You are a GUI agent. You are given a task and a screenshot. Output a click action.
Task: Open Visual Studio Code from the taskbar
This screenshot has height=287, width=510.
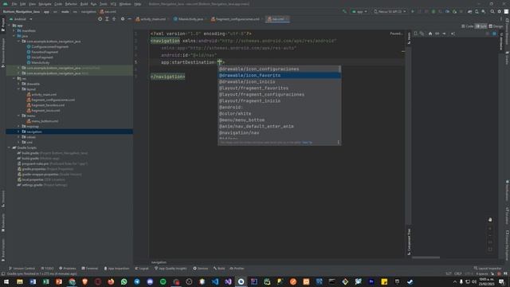click(x=215, y=281)
